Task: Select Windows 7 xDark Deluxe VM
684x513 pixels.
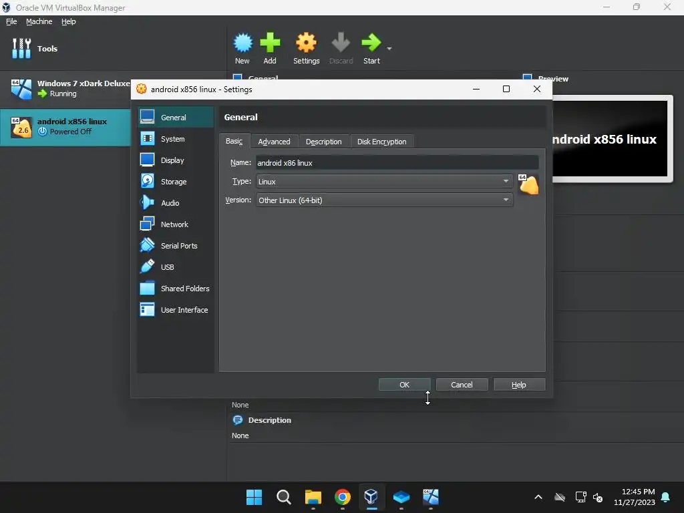Action: point(65,89)
